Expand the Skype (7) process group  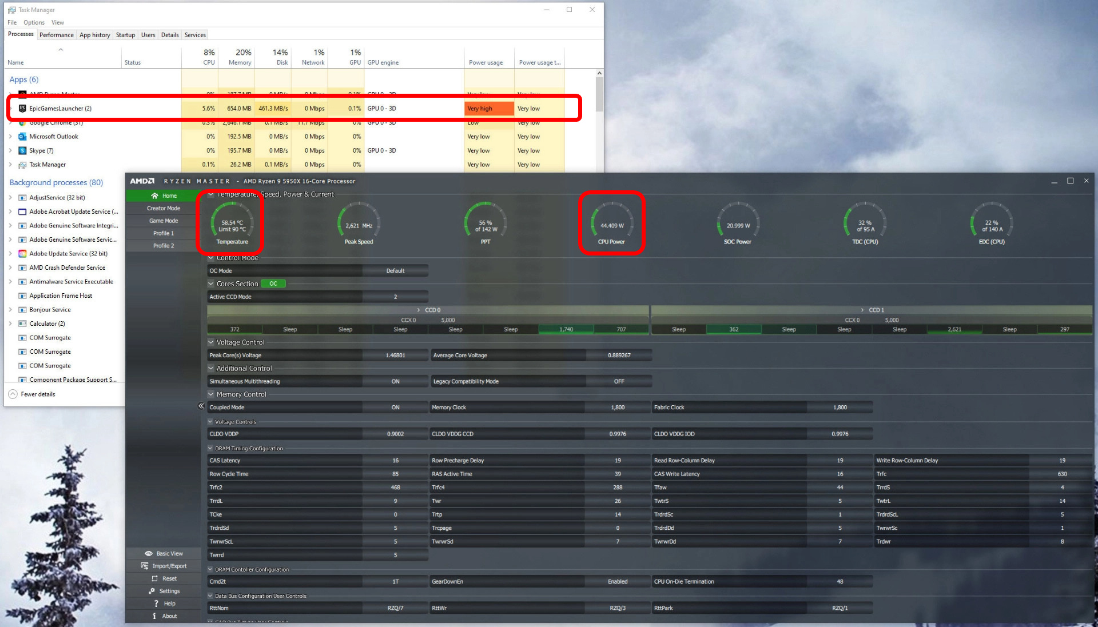[x=10, y=150]
